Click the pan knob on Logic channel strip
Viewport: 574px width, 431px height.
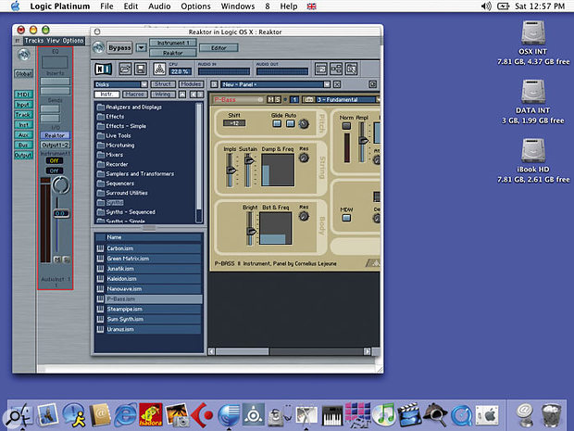tap(61, 184)
